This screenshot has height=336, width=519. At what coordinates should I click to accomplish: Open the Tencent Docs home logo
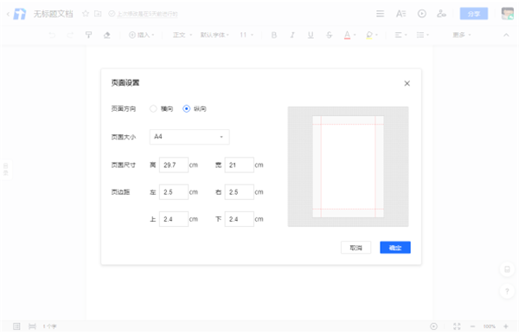coord(20,14)
